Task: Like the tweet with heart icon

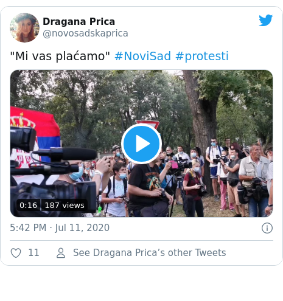Action: click(16, 253)
